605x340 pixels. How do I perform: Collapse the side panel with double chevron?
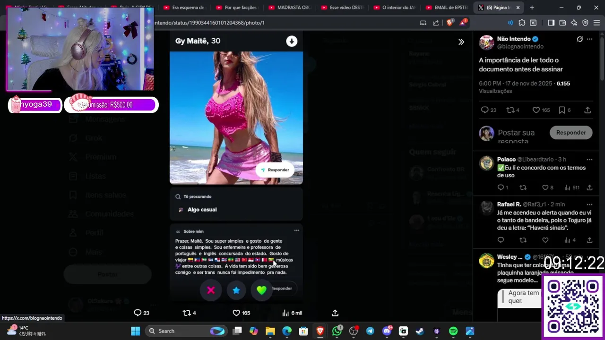point(461,42)
